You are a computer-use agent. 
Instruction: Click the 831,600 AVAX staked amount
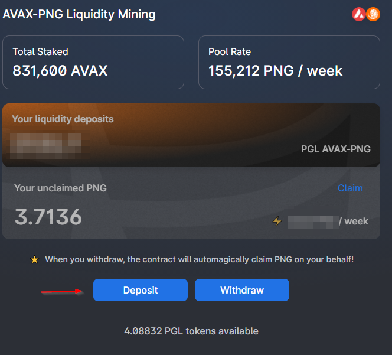pos(60,71)
